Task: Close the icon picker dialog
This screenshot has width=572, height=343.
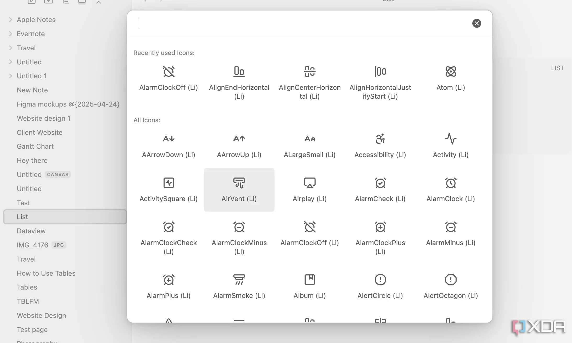Action: pos(476,23)
